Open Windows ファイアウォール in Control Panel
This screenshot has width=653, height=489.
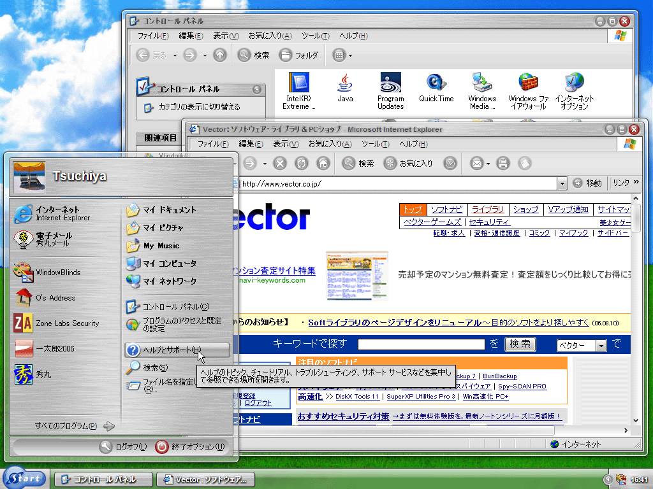(x=529, y=90)
